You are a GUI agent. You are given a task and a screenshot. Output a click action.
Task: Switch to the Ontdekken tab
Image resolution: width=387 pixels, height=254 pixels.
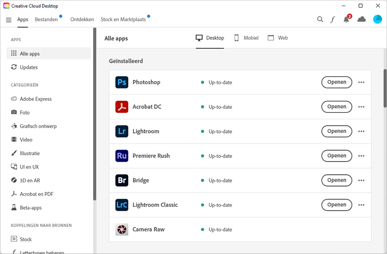82,19
